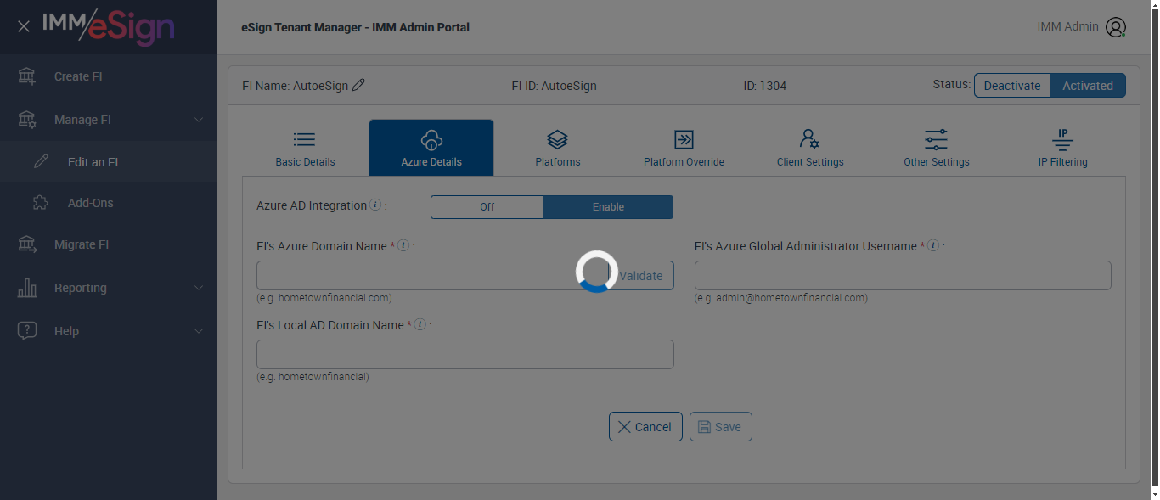This screenshot has width=1160, height=500.
Task: Show info for Azure AD Integration
Action: tap(376, 205)
